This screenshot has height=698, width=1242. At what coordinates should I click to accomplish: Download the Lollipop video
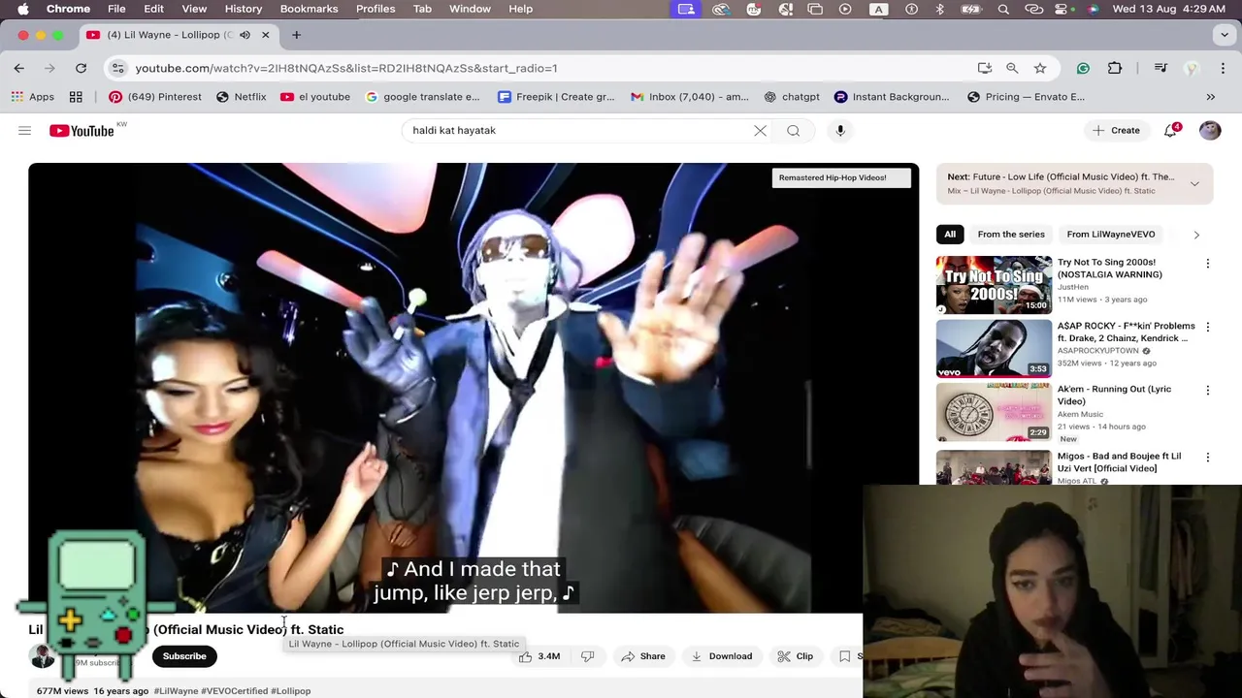pos(721,656)
